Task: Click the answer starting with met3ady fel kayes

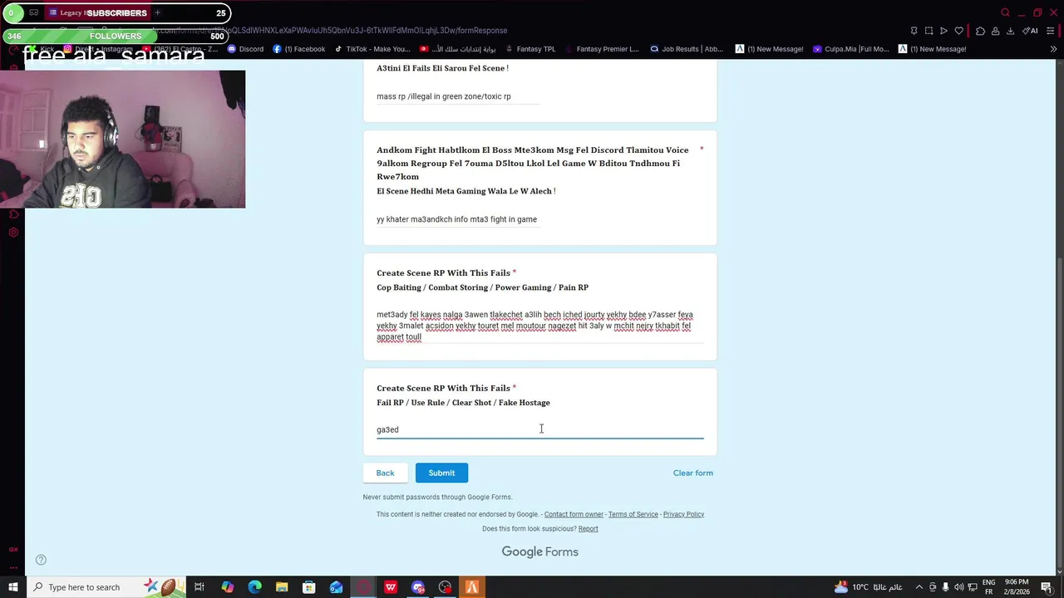Action: click(539, 326)
